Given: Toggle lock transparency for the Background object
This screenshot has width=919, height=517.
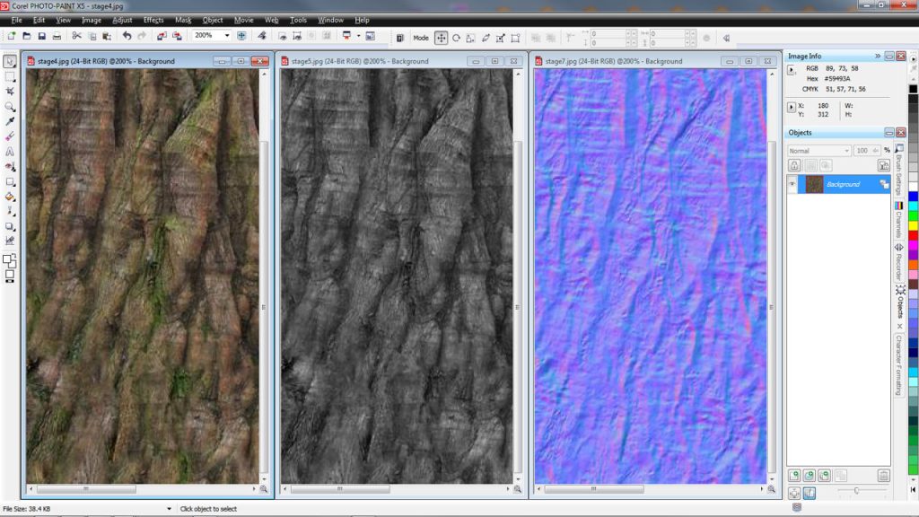Looking at the screenshot, I should [x=794, y=165].
